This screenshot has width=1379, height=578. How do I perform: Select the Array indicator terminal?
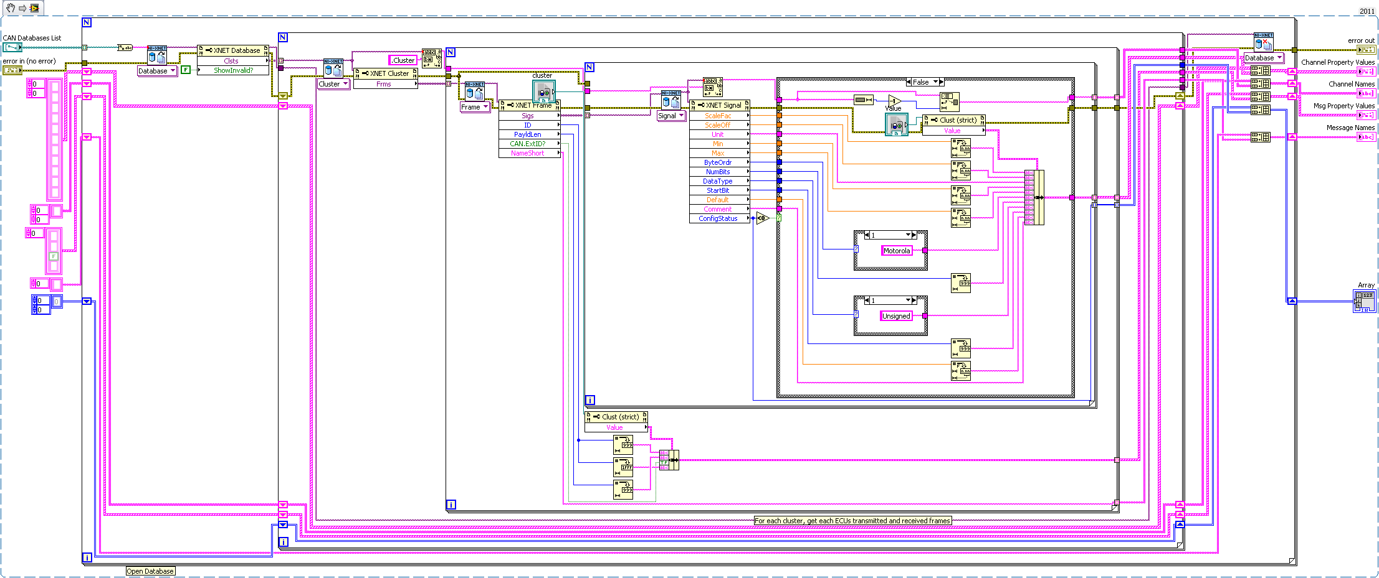[1365, 301]
